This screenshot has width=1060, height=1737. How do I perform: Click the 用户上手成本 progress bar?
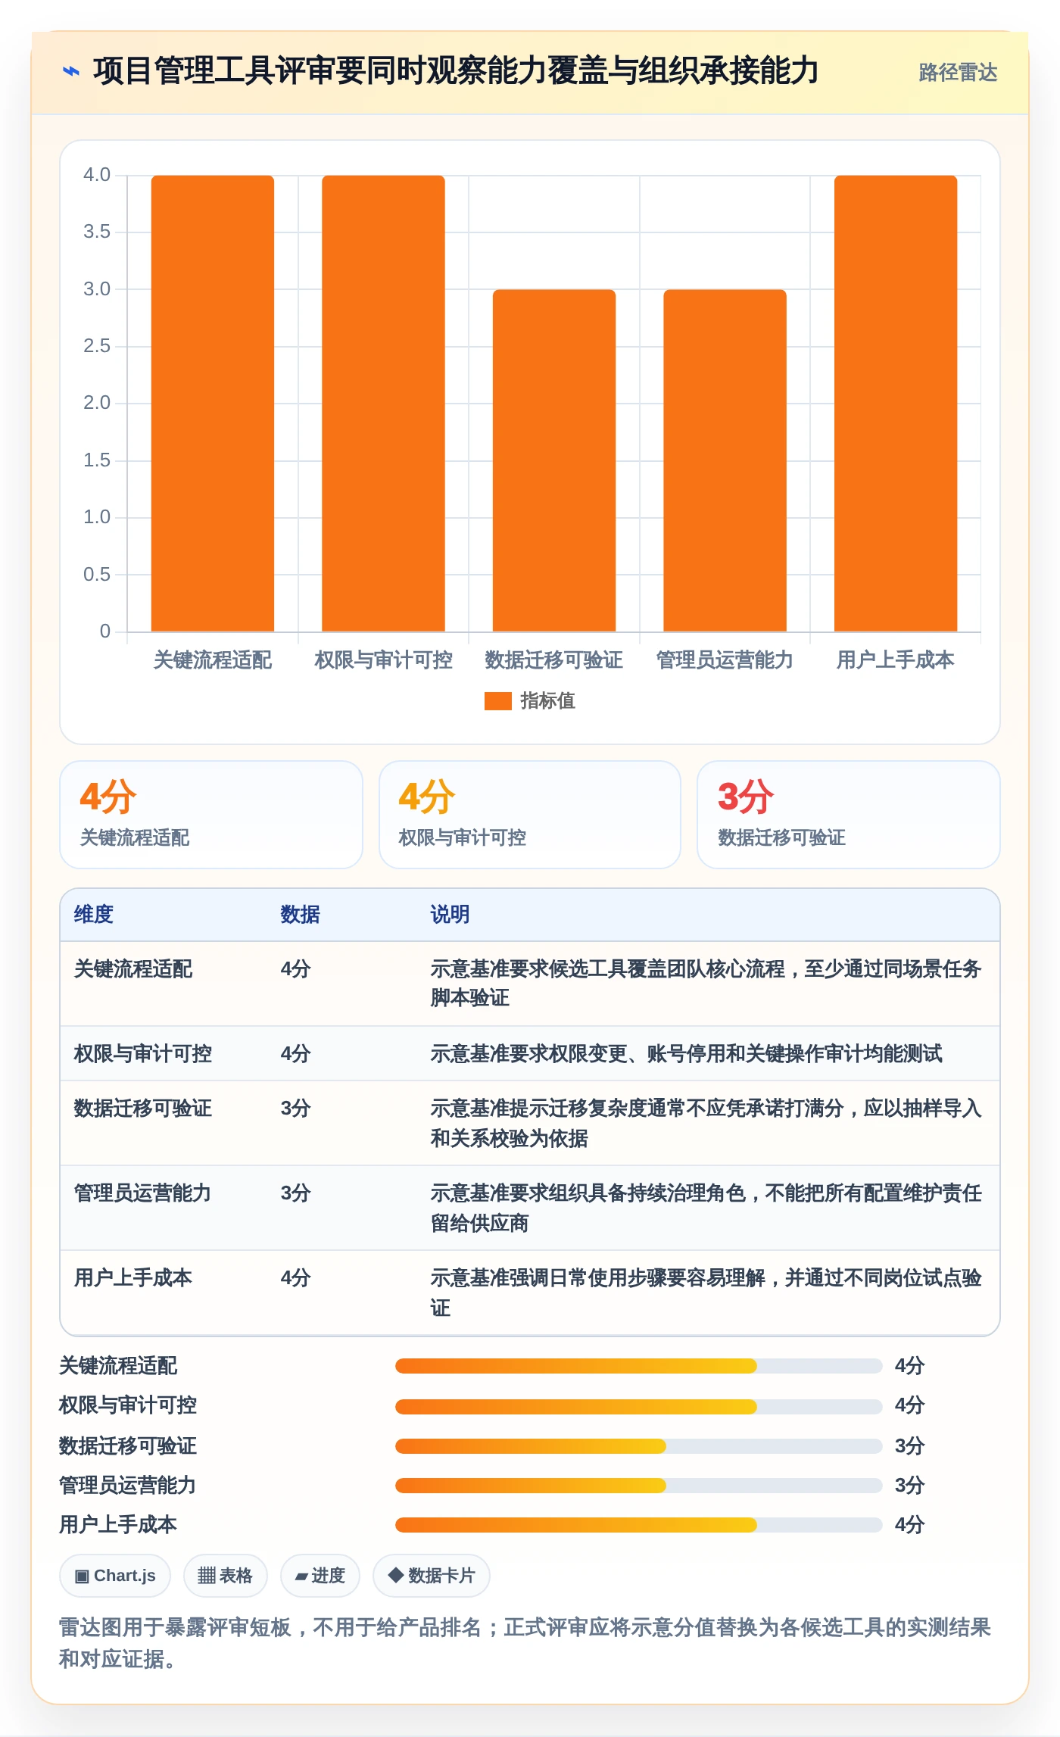(x=638, y=1525)
